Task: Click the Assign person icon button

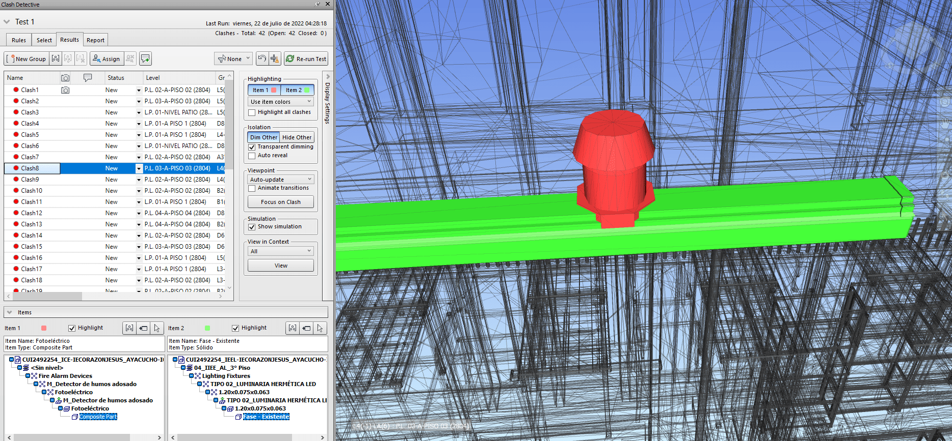Action: [x=107, y=59]
